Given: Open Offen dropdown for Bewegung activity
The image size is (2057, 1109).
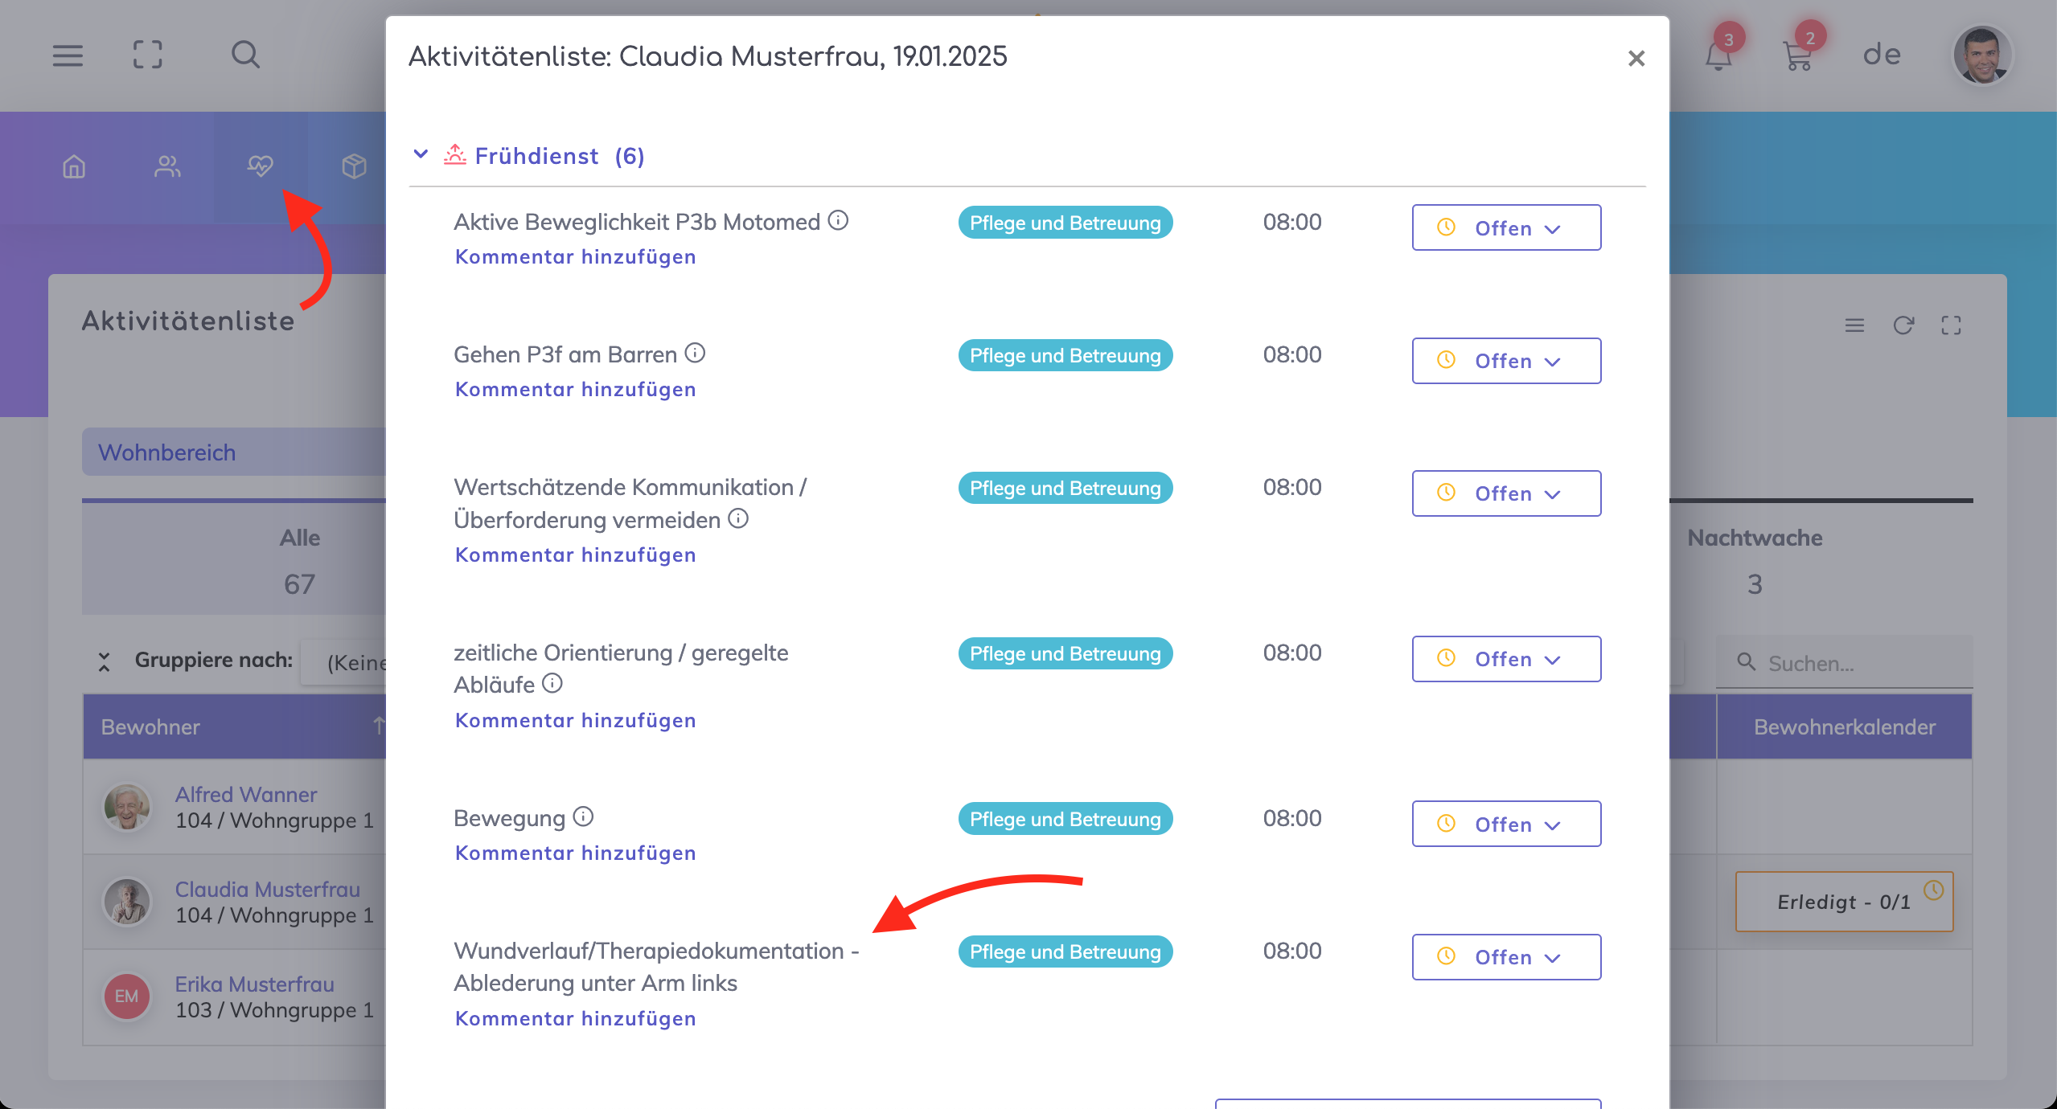Looking at the screenshot, I should [1505, 825].
